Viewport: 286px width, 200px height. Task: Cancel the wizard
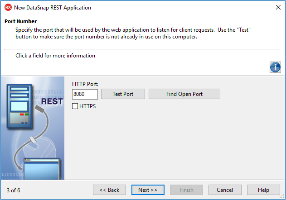click(x=225, y=190)
